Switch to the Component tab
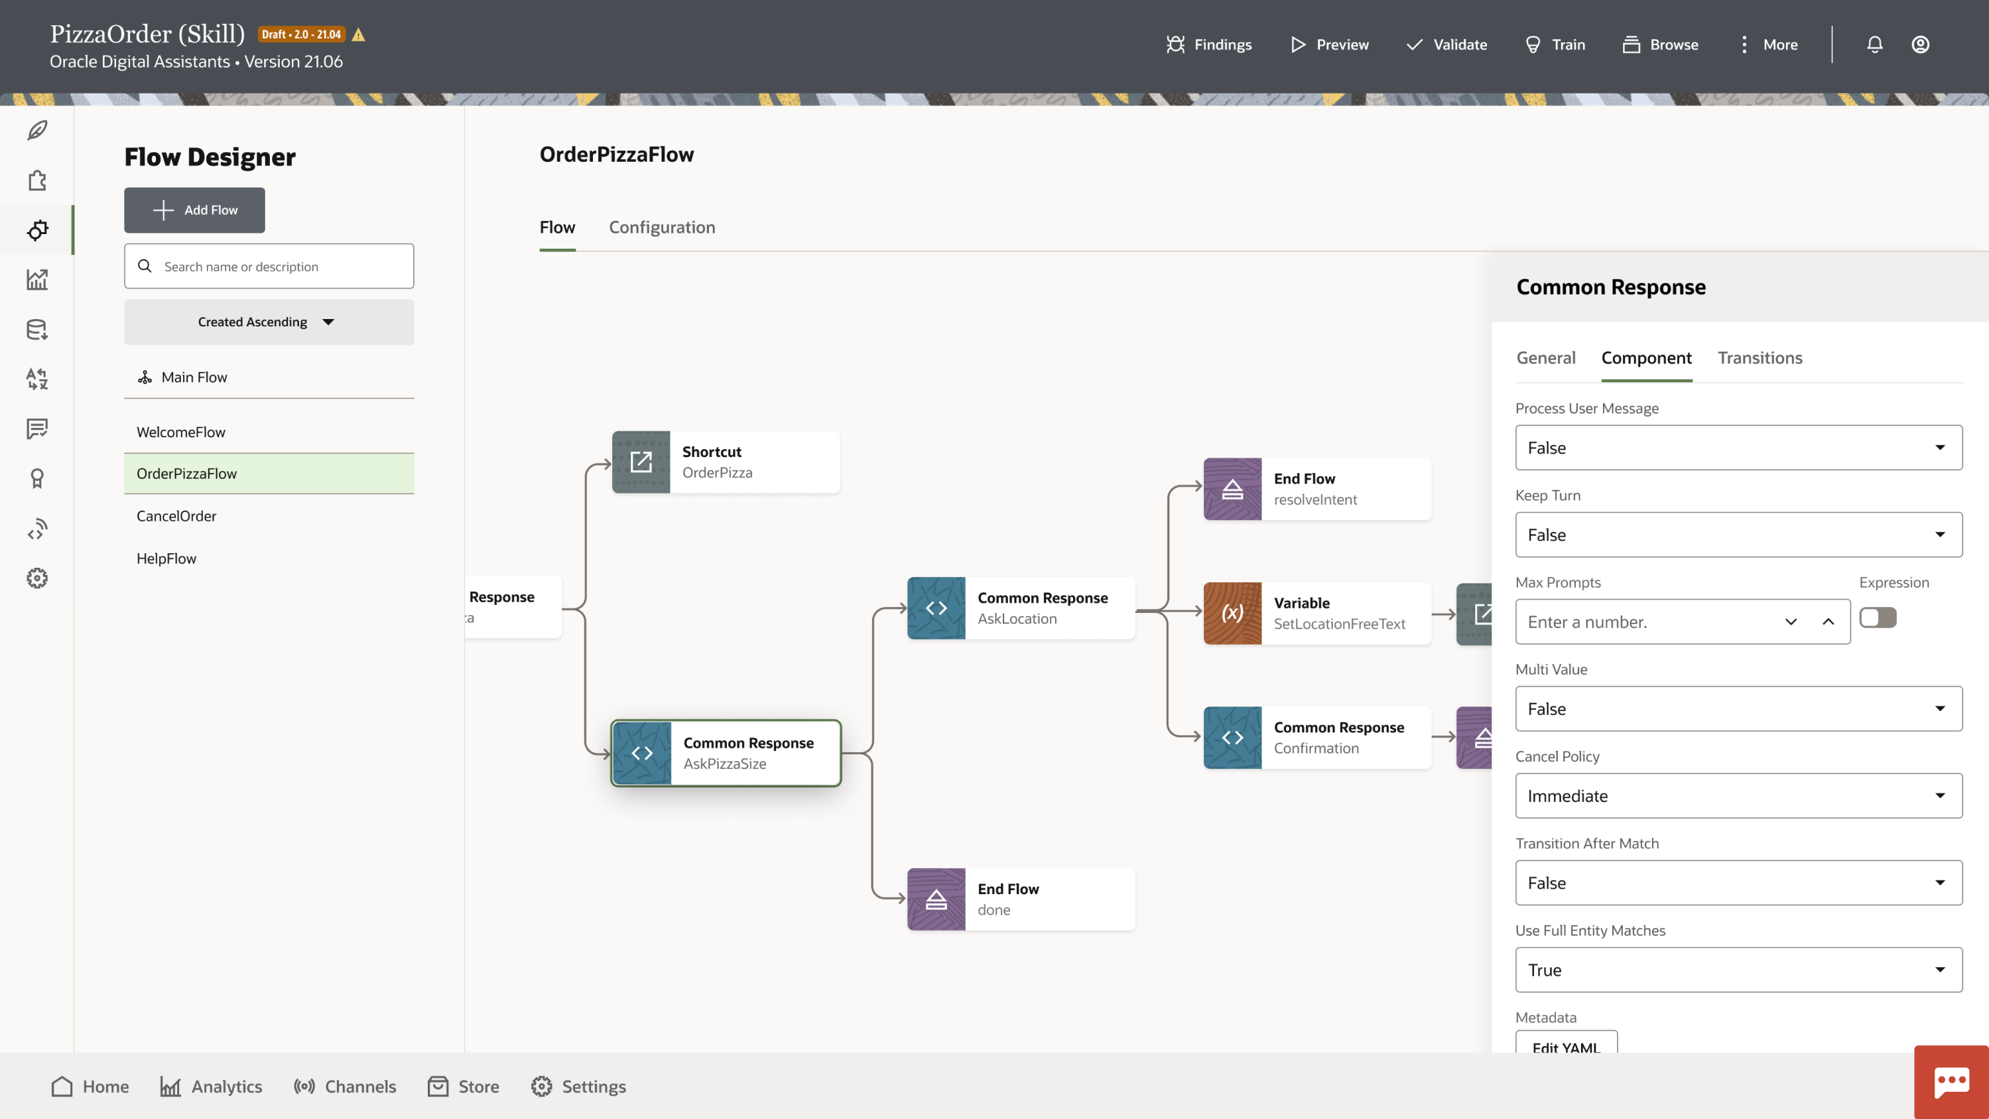This screenshot has height=1119, width=1989. (1646, 358)
